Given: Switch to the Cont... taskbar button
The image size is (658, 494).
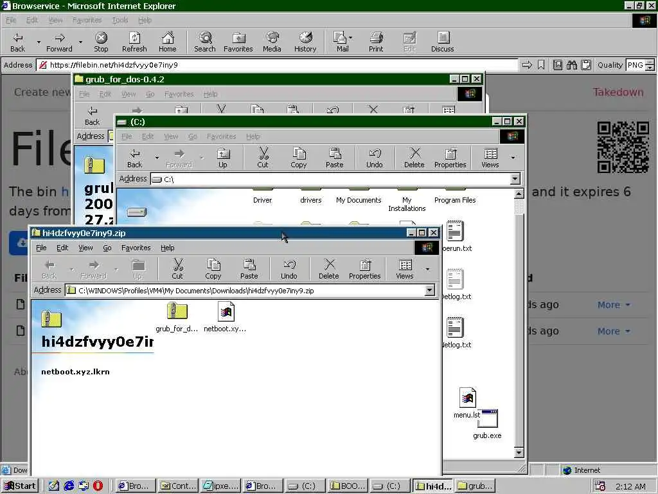Looking at the screenshot, I should tap(178, 486).
